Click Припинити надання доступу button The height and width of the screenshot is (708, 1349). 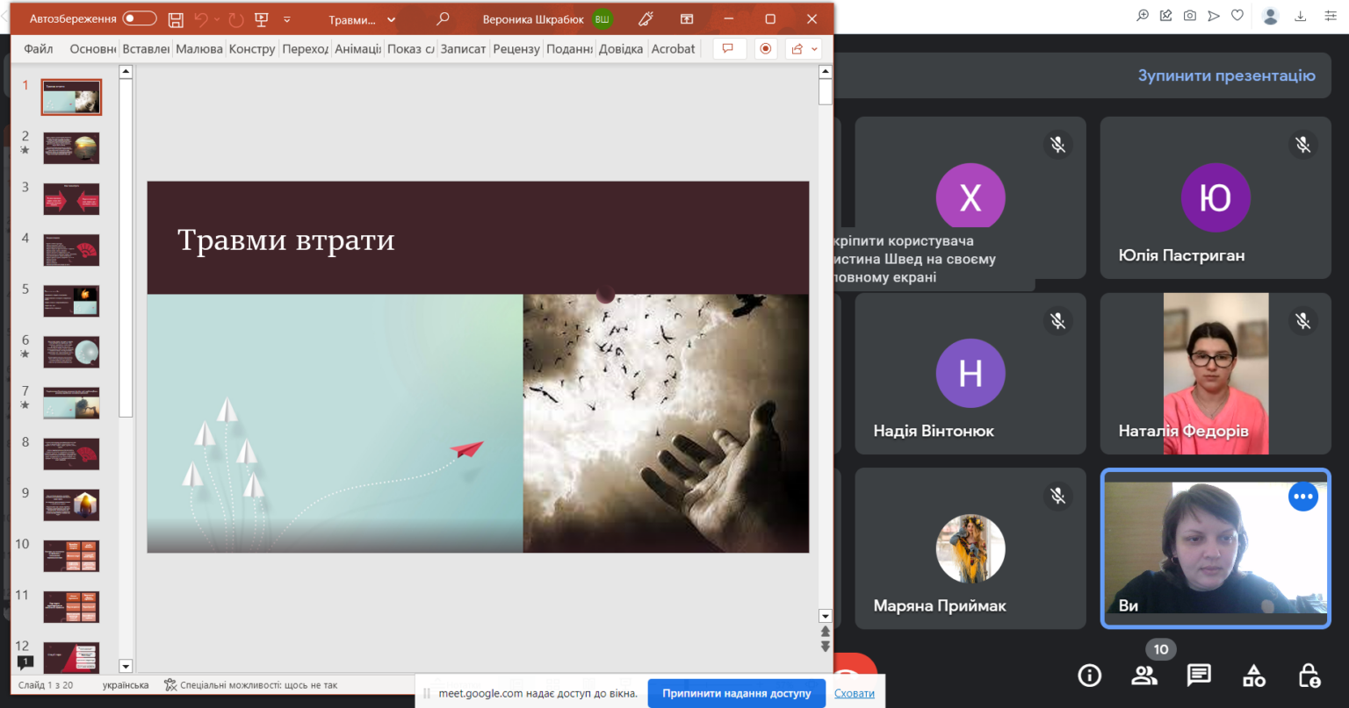click(x=737, y=693)
